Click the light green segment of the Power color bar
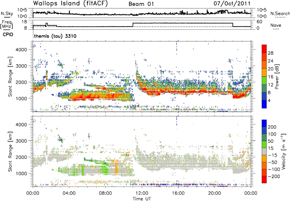290x201 pixels. (264, 81)
